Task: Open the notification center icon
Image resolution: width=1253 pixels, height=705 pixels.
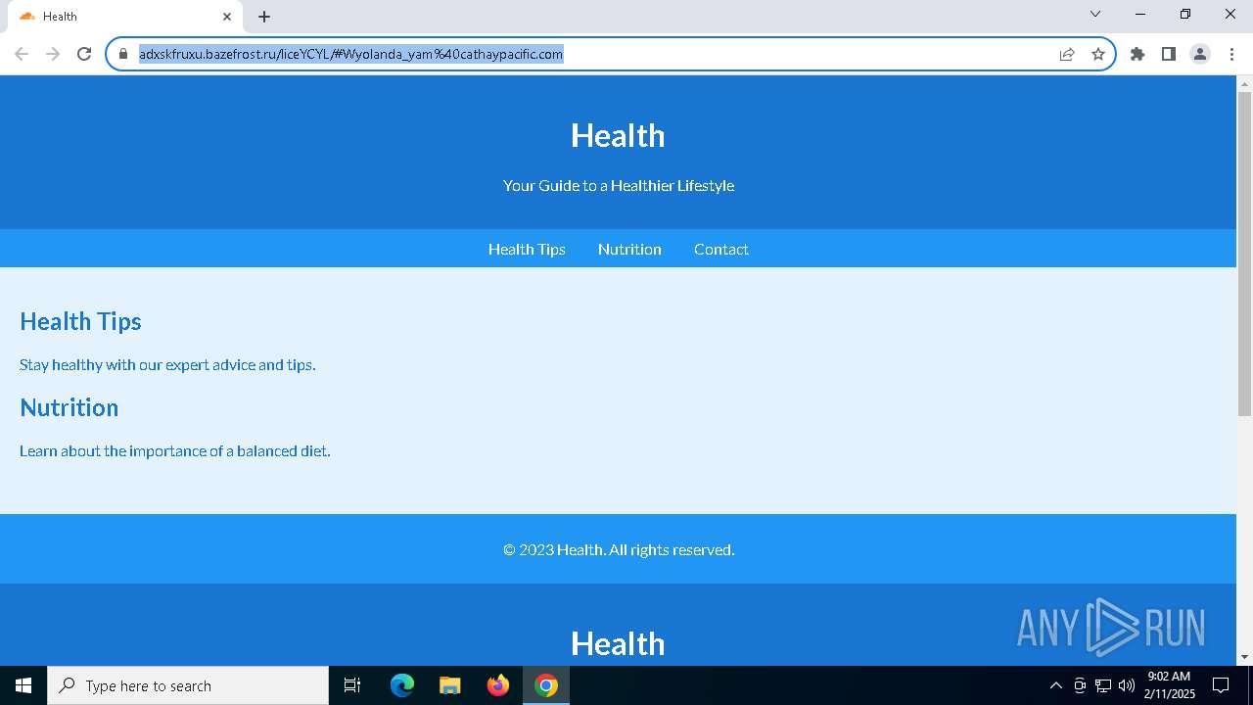Action: tap(1221, 685)
